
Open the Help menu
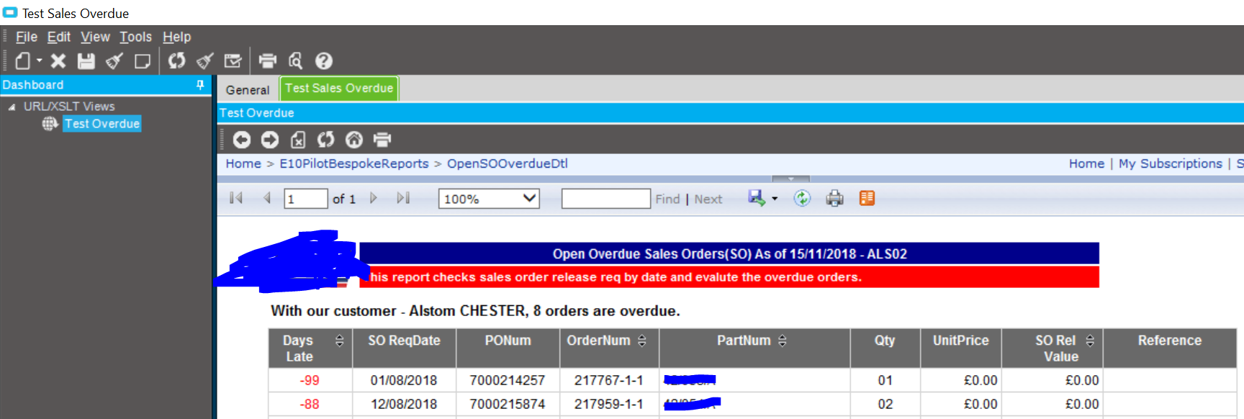(176, 37)
